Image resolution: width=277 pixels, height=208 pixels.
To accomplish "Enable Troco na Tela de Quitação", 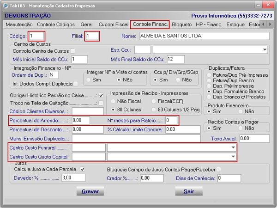I will click(101, 103).
